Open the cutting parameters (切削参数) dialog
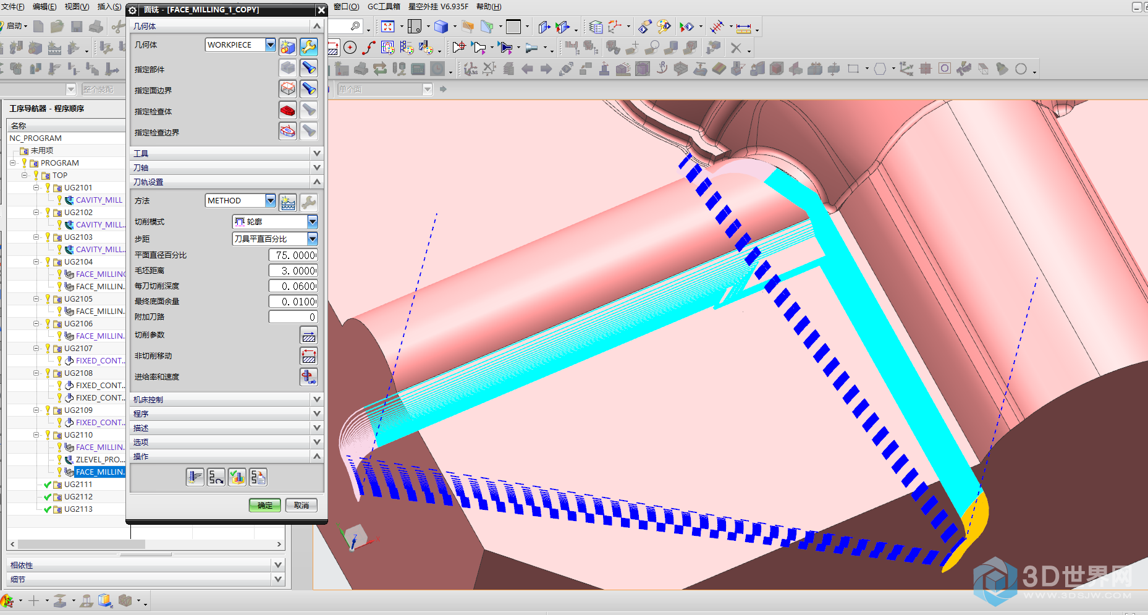 click(x=308, y=335)
